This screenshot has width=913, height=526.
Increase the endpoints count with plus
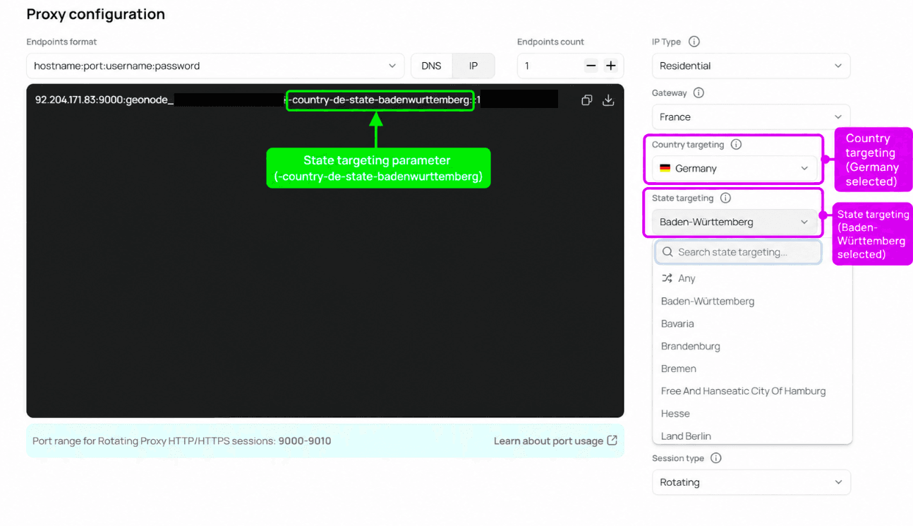611,66
